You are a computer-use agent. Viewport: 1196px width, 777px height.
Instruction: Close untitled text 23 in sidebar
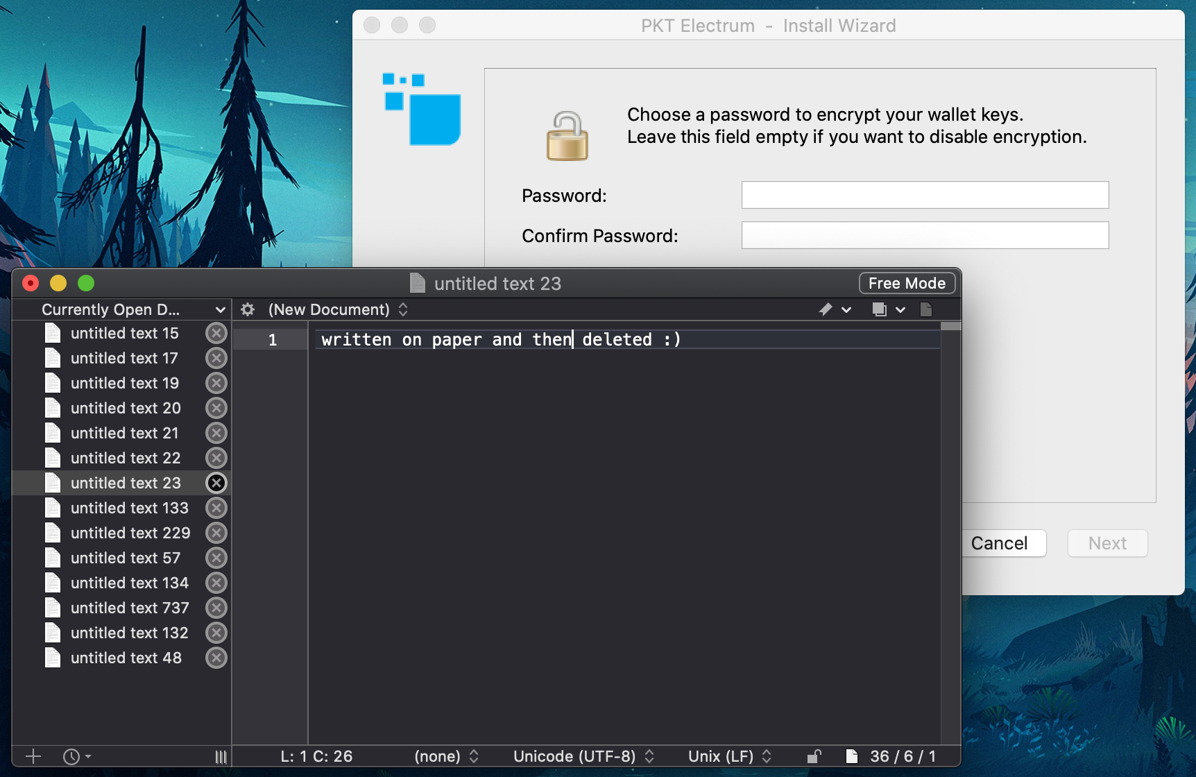coord(216,483)
